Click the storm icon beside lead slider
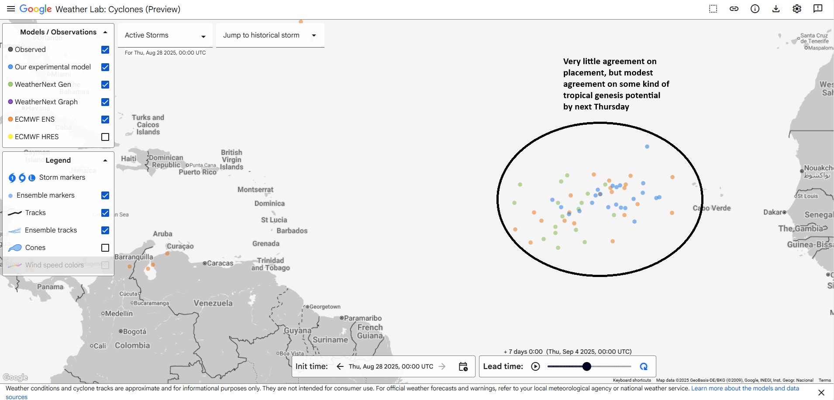This screenshot has width=834, height=400. (644, 366)
